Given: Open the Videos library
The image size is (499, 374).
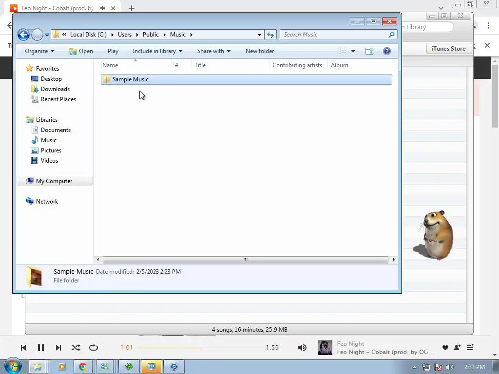Looking at the screenshot, I should coord(49,161).
